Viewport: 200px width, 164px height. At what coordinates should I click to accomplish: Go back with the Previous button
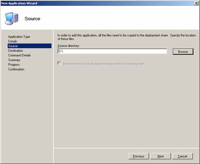139,156
